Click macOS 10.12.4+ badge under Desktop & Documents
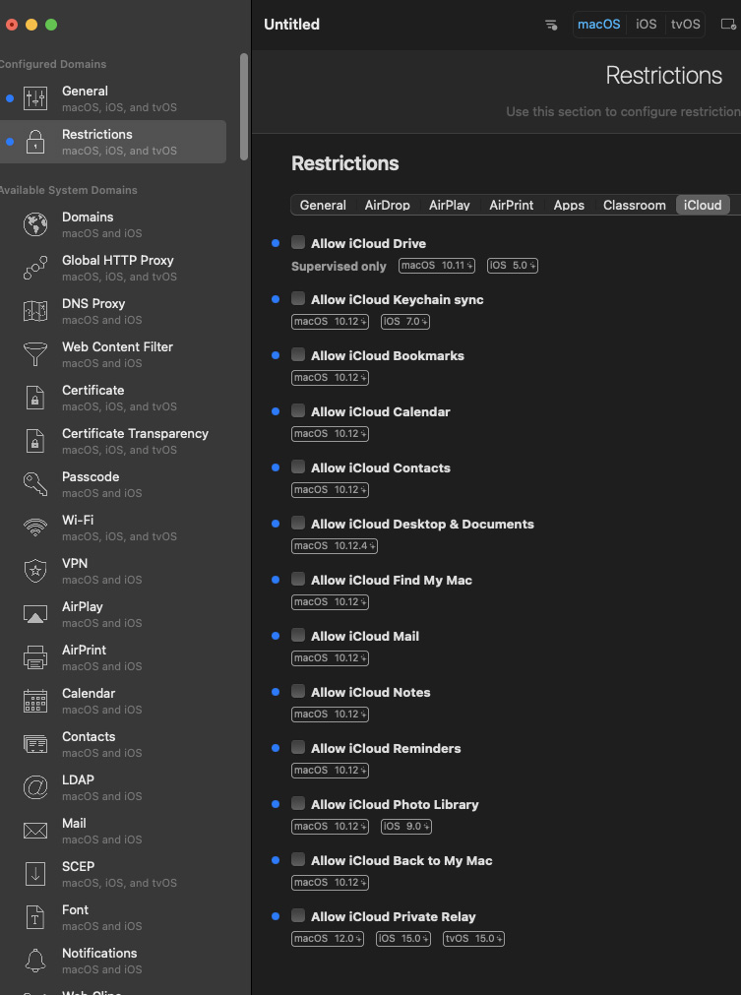The width and height of the screenshot is (741, 995). [335, 546]
